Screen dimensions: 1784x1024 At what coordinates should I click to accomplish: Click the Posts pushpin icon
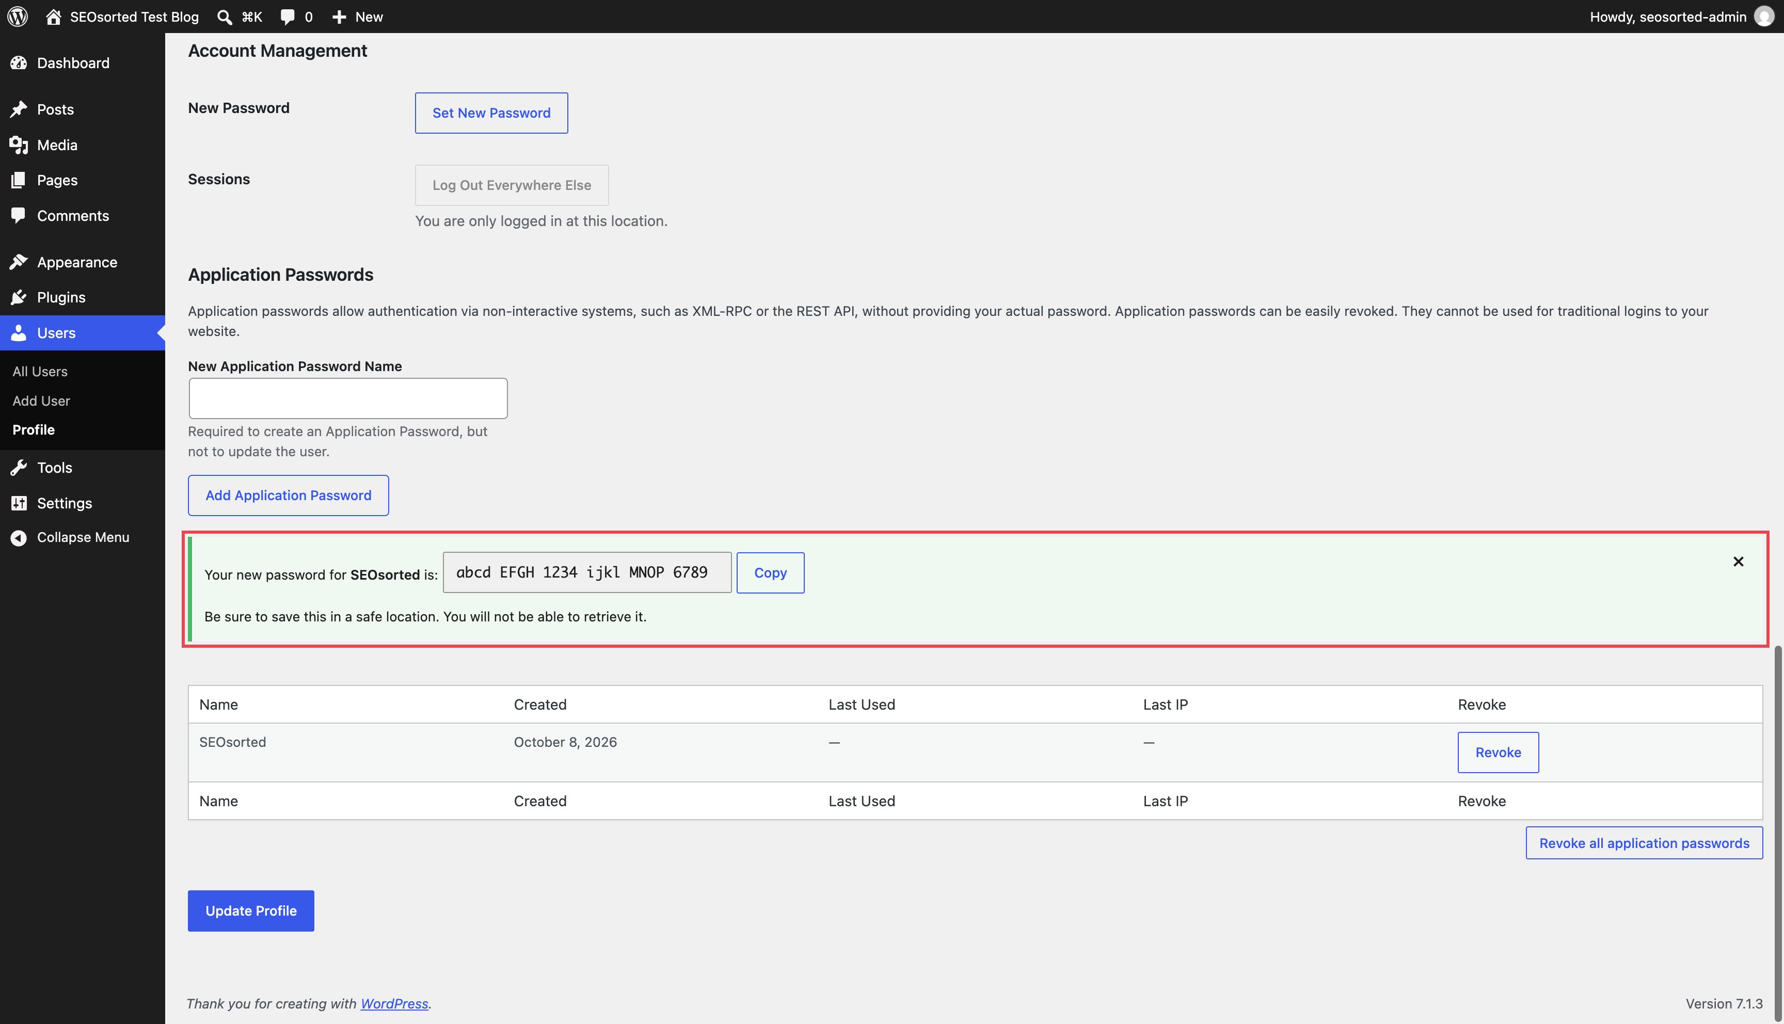(19, 109)
